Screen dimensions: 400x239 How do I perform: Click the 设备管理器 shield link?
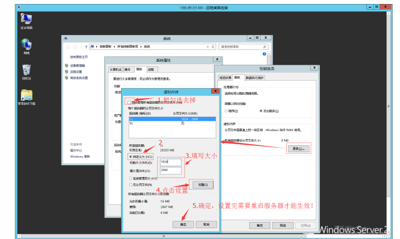pyautogui.click(x=76, y=66)
